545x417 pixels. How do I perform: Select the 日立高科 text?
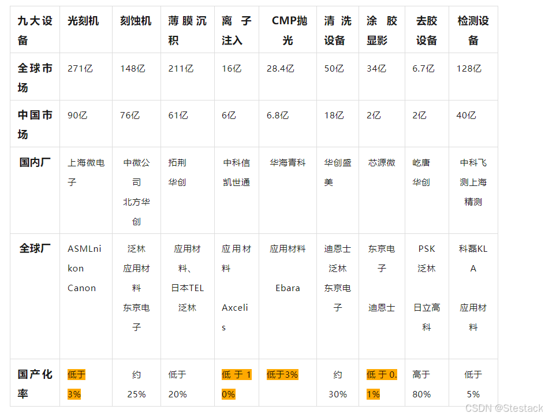click(427, 318)
